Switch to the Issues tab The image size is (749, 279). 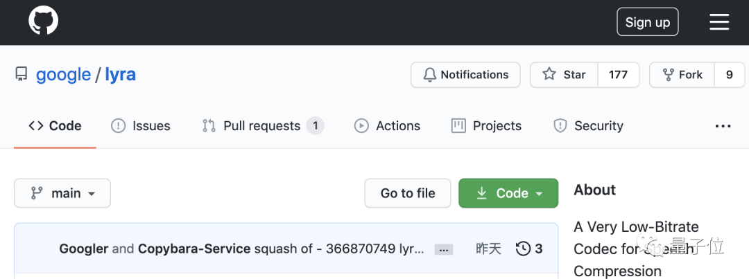pyautogui.click(x=140, y=126)
